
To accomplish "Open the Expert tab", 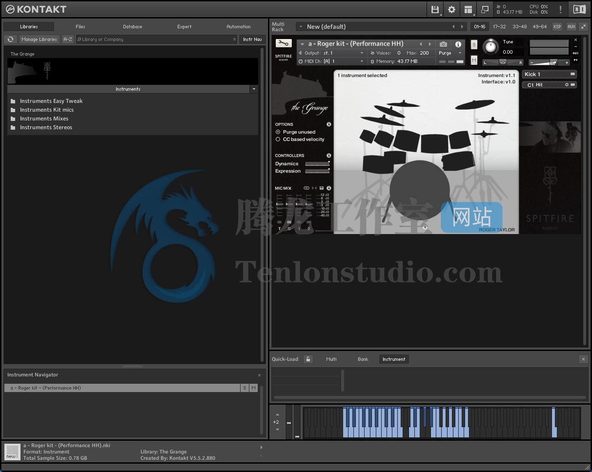I will click(184, 27).
